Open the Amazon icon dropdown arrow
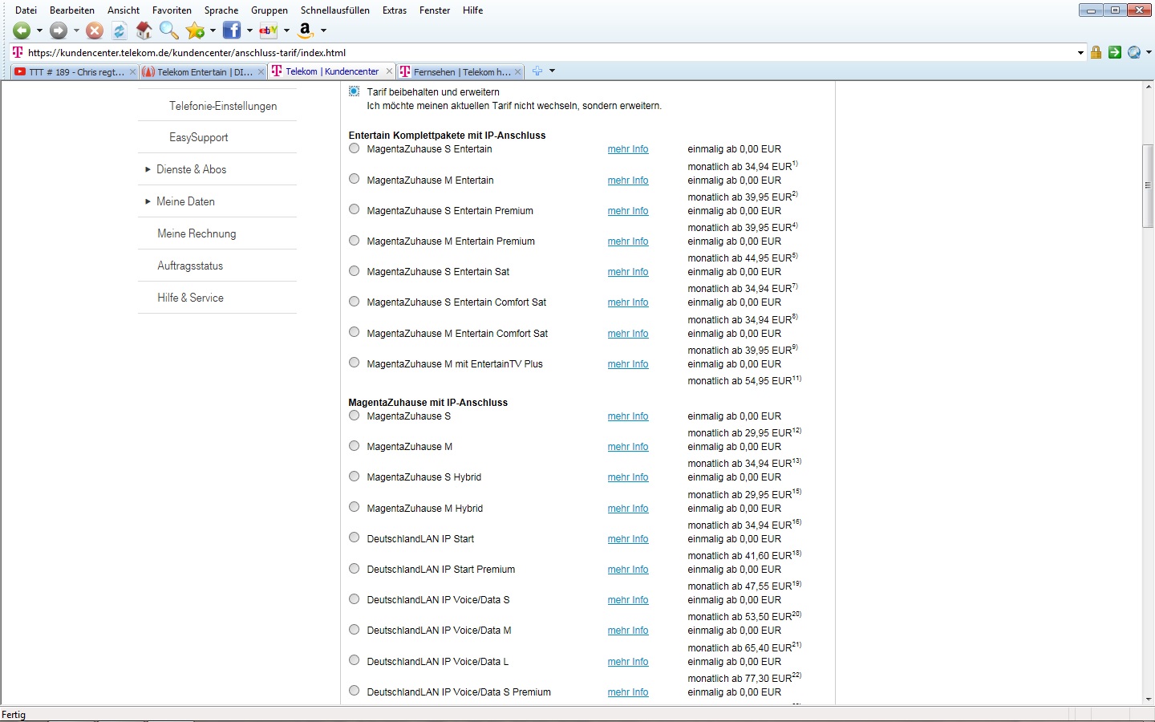The height and width of the screenshot is (722, 1155). coord(323,30)
